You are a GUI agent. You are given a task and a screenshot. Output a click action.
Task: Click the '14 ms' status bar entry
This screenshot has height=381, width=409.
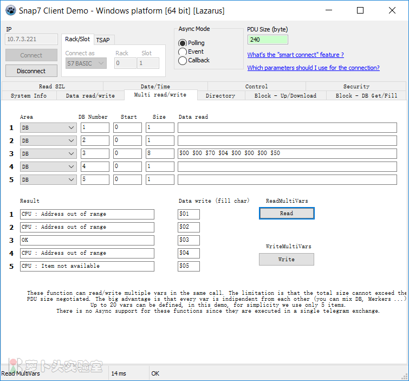pos(119,374)
